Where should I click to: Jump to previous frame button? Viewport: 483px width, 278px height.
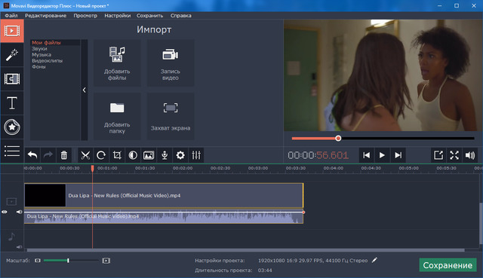coord(366,155)
